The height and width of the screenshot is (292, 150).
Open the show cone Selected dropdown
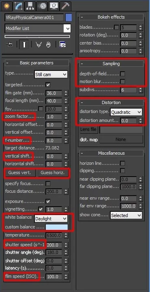tap(126, 215)
